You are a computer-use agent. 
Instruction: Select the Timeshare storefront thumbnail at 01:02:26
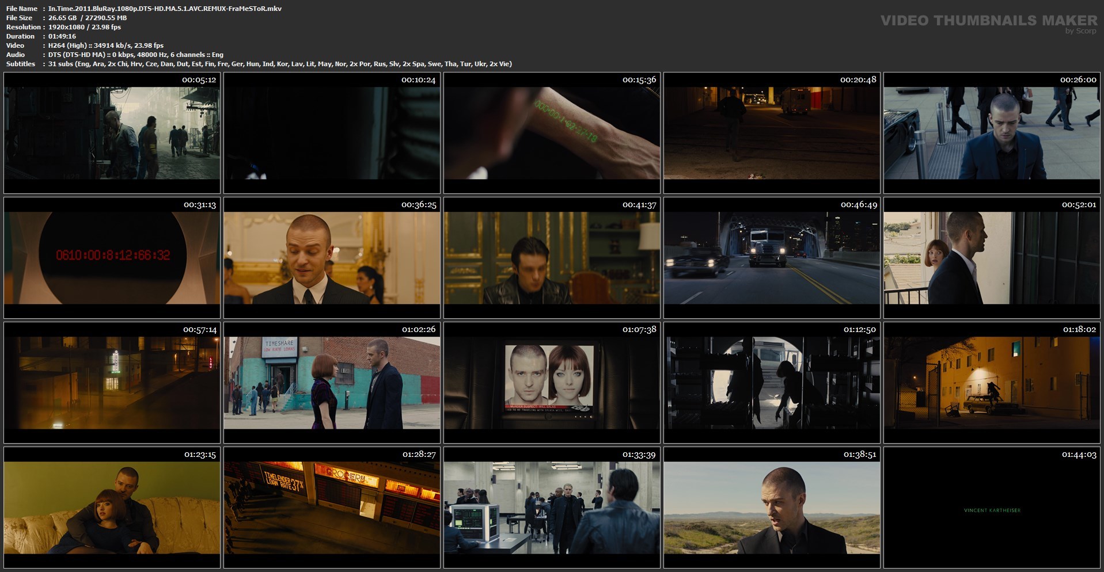332,383
